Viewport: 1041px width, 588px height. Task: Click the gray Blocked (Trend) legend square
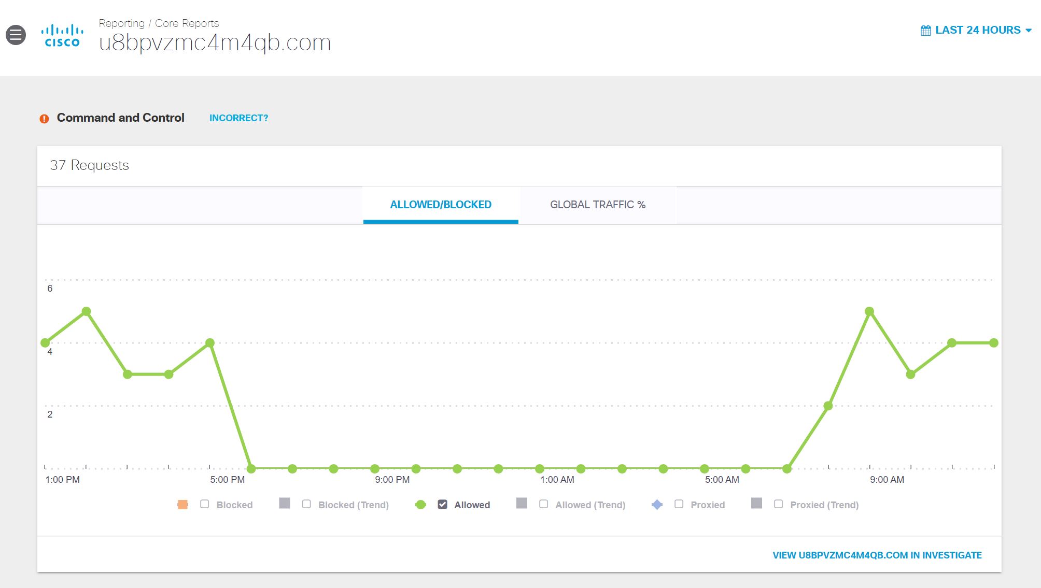coord(284,504)
